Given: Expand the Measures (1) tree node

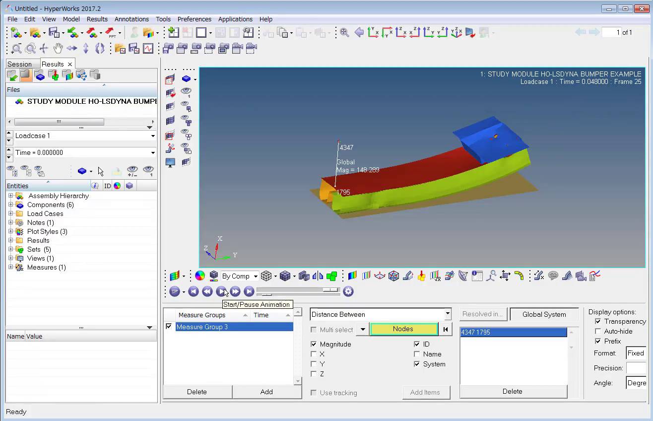Looking at the screenshot, I should [10, 267].
